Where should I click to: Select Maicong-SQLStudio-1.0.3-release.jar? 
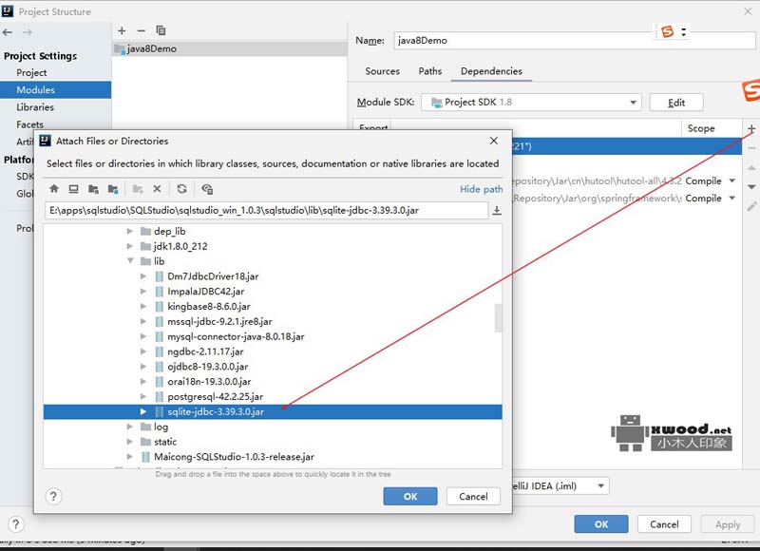234,457
